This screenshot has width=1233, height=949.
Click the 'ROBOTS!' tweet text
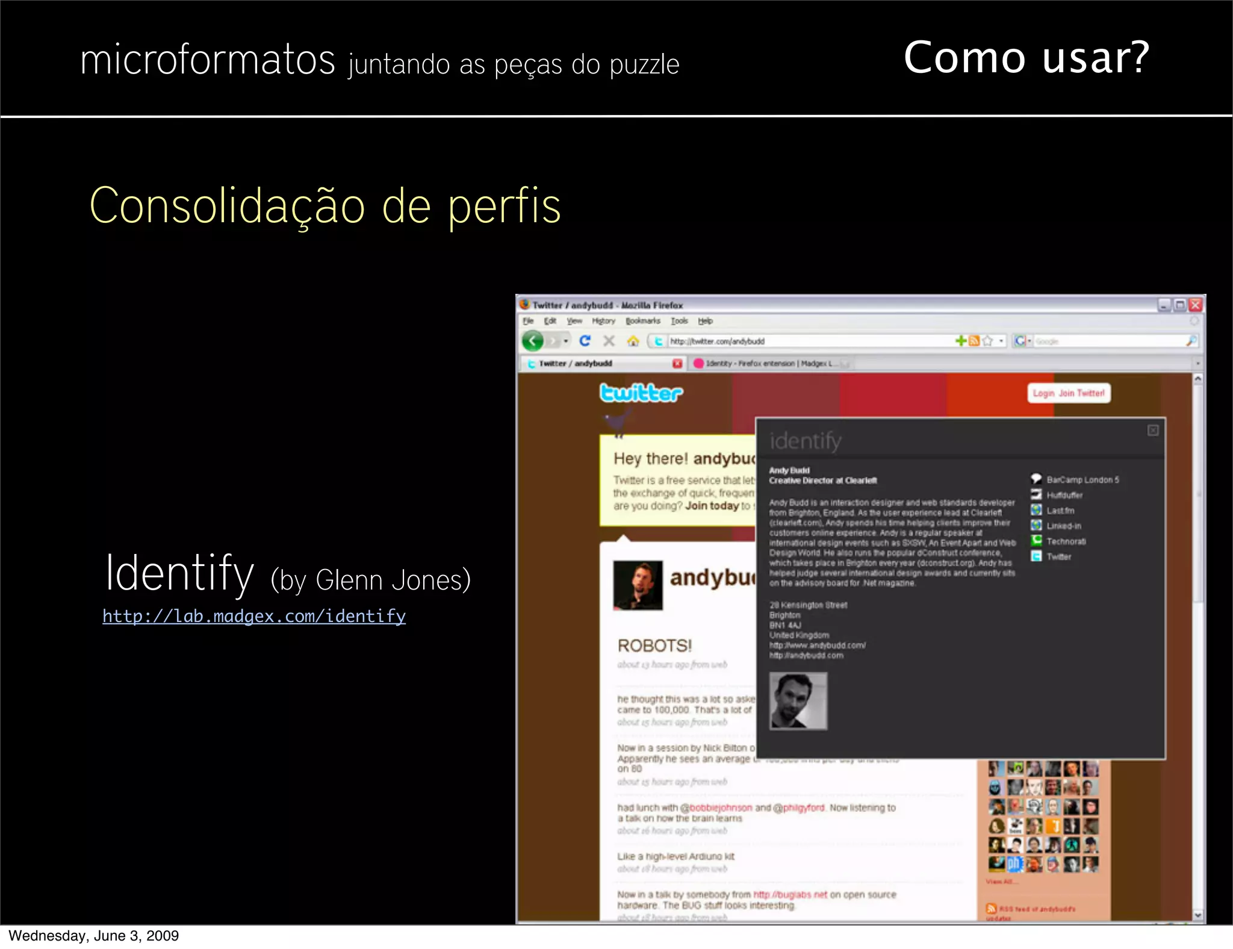point(654,646)
